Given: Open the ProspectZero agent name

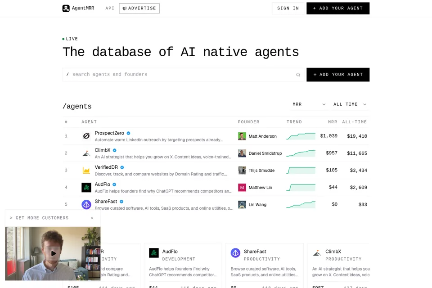Looking at the screenshot, I should (109, 133).
